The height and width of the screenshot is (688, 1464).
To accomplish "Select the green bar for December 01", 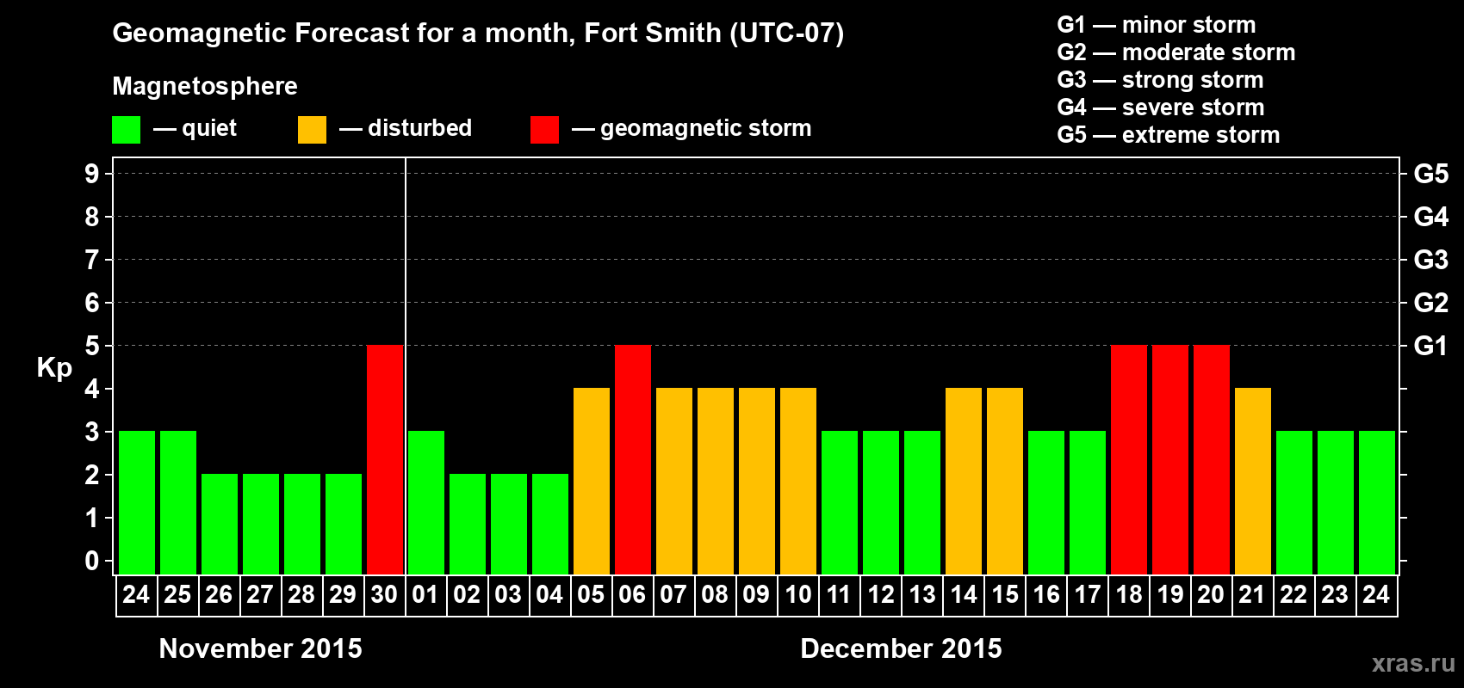I will tap(426, 503).
